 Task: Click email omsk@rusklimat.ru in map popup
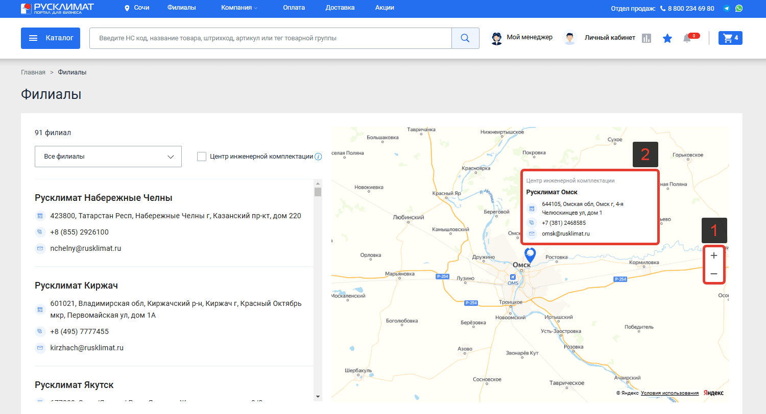[x=566, y=234]
